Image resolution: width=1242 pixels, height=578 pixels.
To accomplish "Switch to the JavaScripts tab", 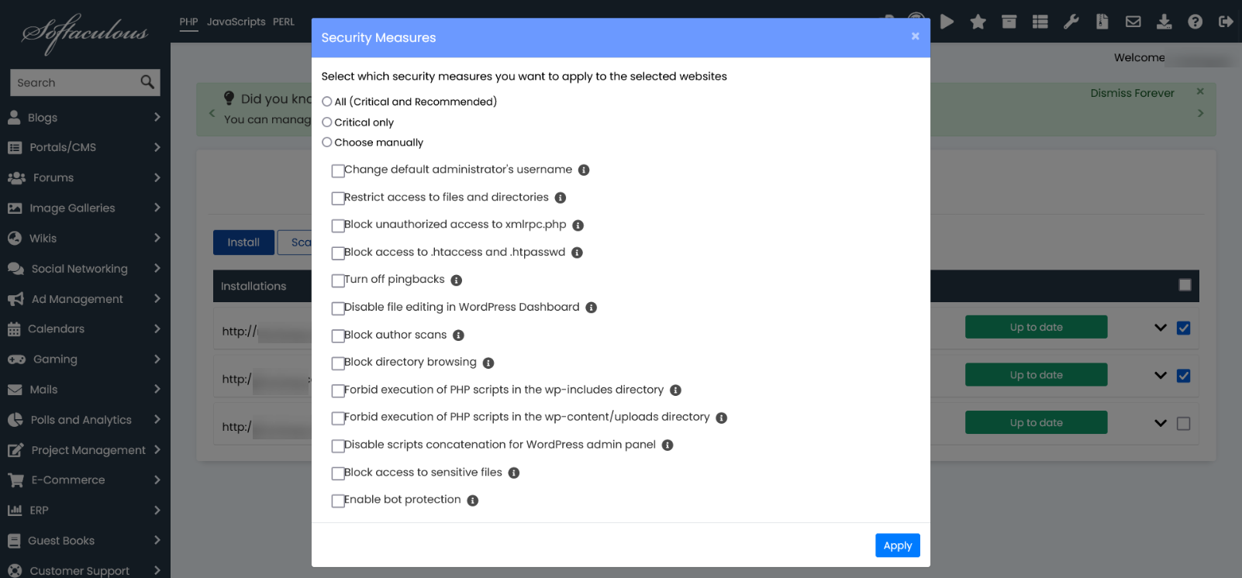I will pos(236,22).
